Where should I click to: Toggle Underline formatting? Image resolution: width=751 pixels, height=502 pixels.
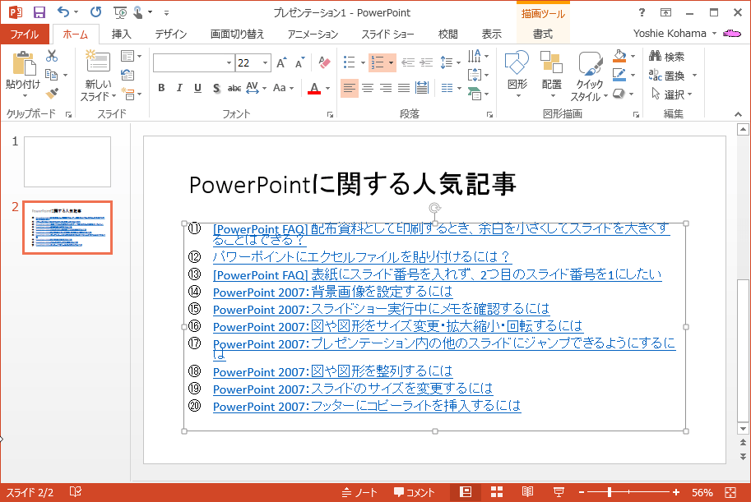click(x=197, y=88)
